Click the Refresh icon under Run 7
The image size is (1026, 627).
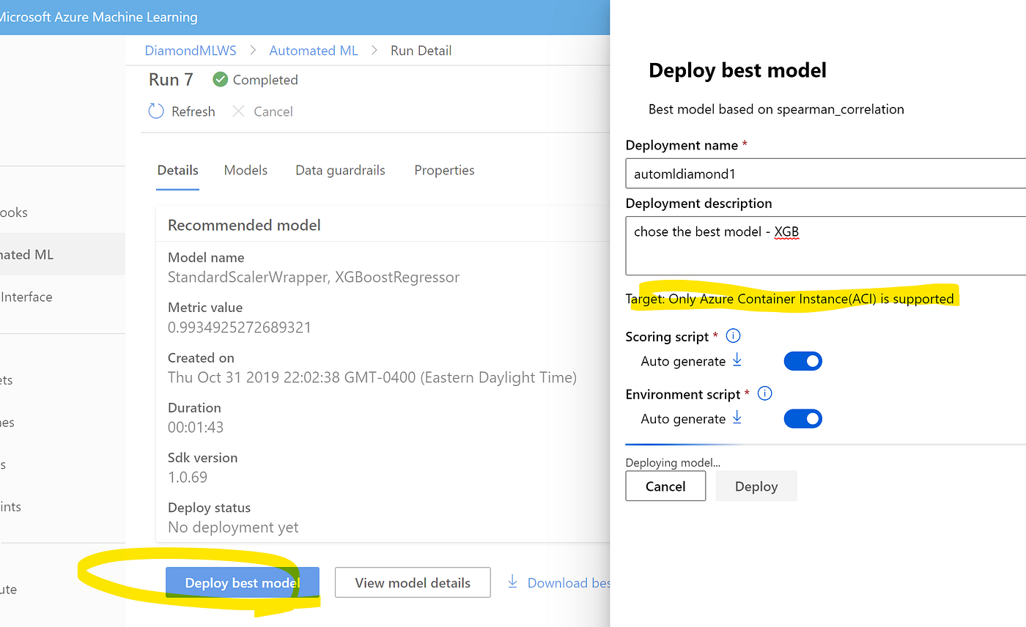(155, 111)
